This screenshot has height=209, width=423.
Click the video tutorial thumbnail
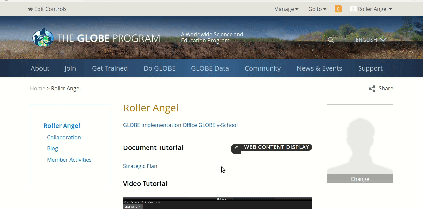coord(218,203)
